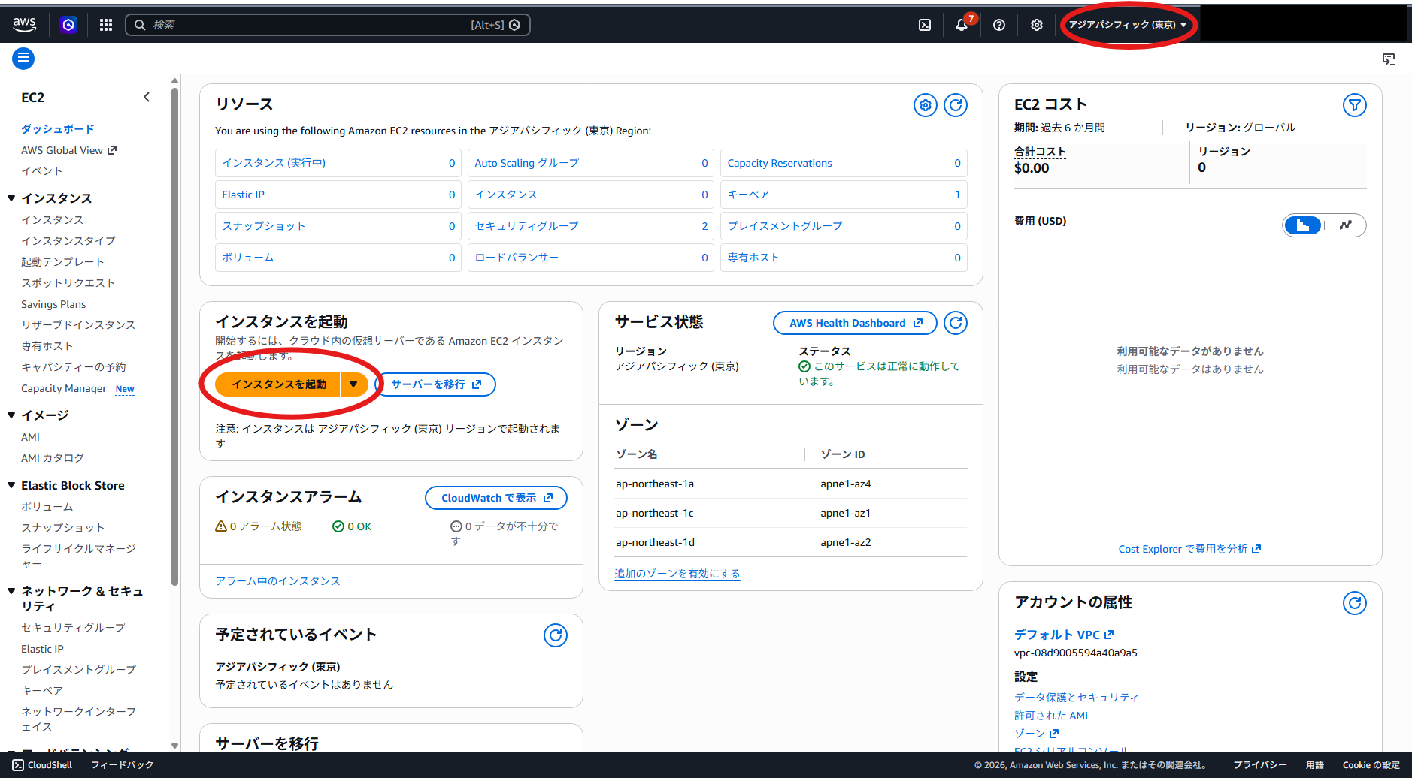Open the notifications bell icon
The image size is (1412, 778).
tap(962, 25)
